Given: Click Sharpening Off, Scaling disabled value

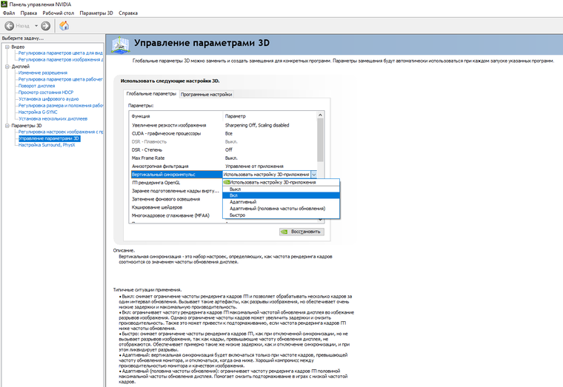Looking at the screenshot, I should (x=257, y=125).
